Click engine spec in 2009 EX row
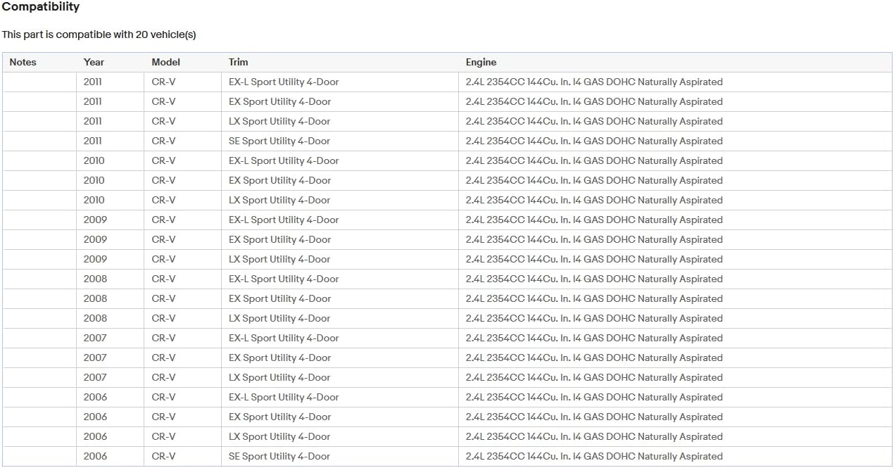 (594, 239)
